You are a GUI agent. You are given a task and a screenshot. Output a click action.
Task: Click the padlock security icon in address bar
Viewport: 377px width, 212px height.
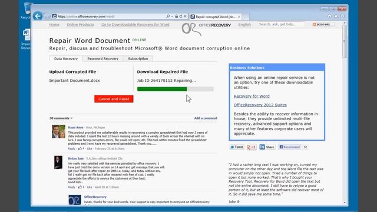pyautogui.click(x=177, y=16)
